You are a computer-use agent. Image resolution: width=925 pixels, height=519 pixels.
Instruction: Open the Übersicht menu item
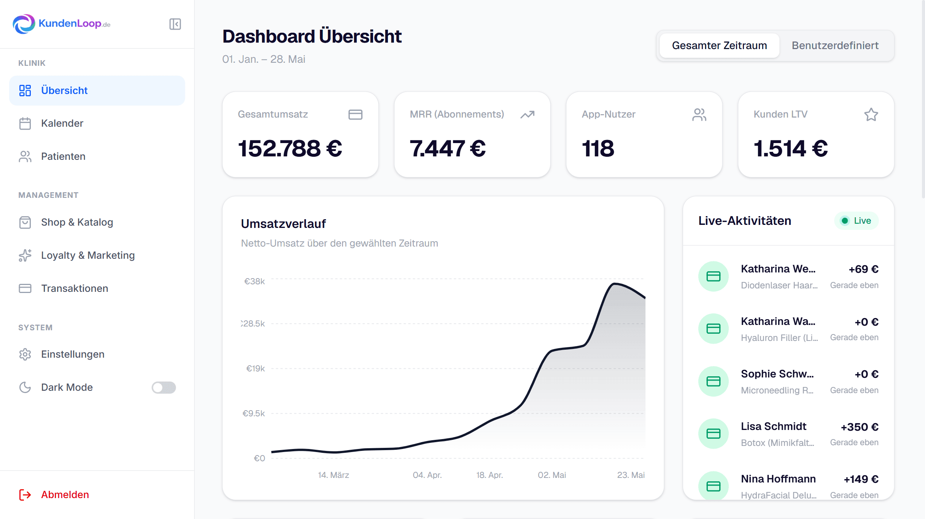[x=97, y=91]
